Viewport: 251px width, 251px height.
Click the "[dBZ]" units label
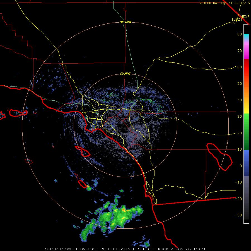tap(237, 19)
